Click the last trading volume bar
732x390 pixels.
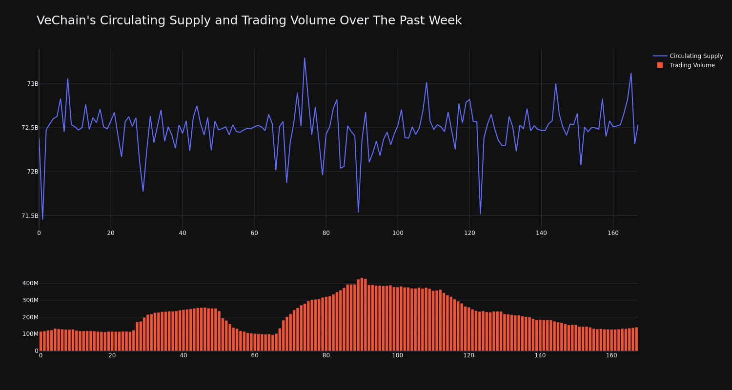pos(636,339)
